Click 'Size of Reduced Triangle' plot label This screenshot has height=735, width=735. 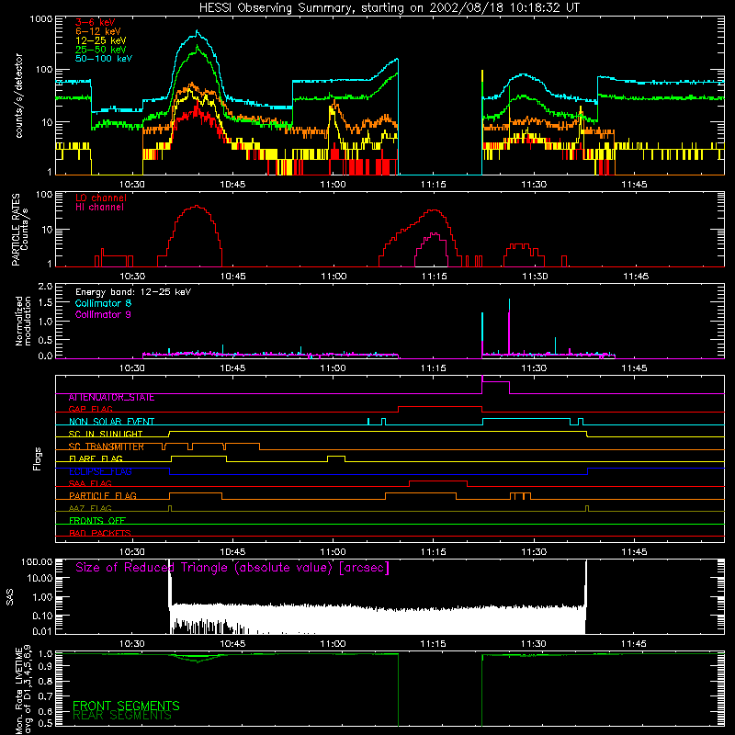(232, 568)
